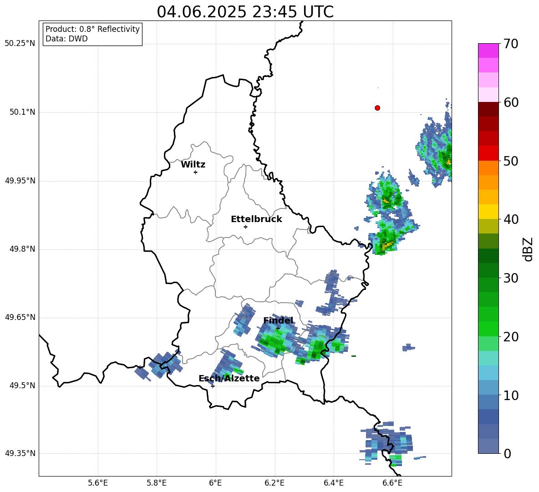The width and height of the screenshot is (539, 492).
Task: Click the 30 colorbar tick label
Action: tap(511, 278)
